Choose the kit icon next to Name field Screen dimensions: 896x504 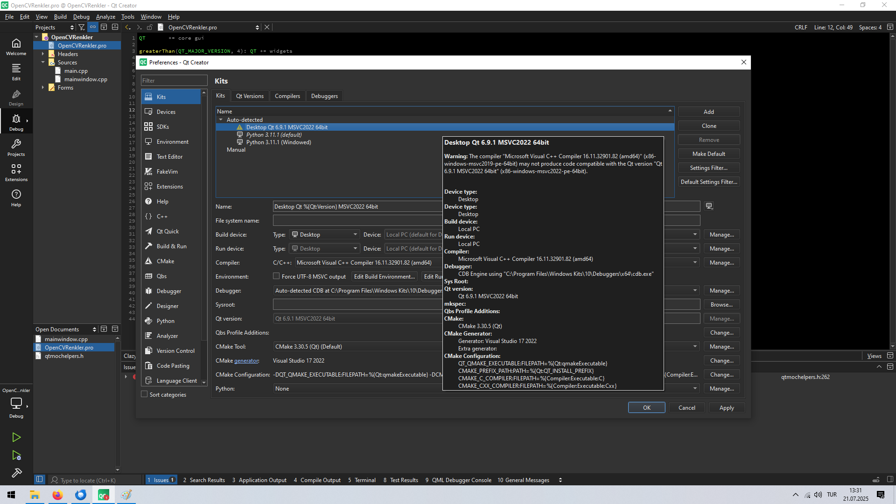(709, 206)
